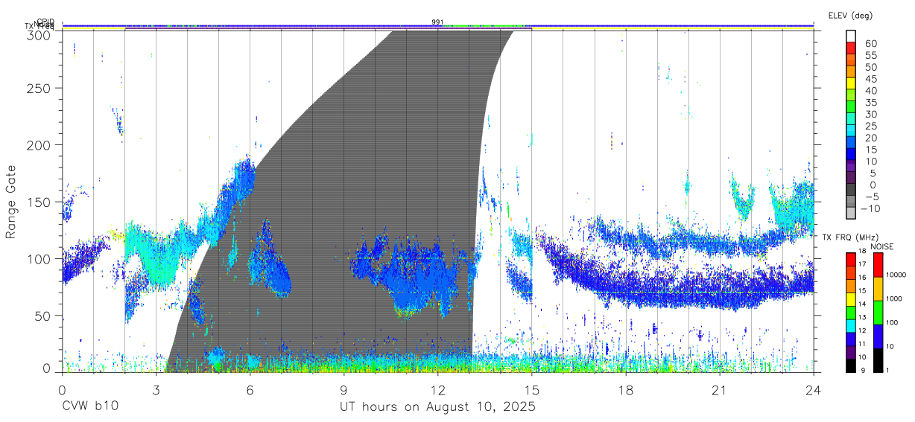This screenshot has width=915, height=422.
Task: Select the cyan 12–13 MHz frequency color segment
Action: [852, 325]
